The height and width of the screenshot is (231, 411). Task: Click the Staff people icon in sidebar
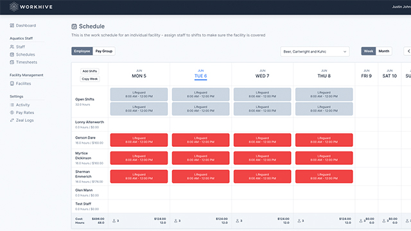click(x=12, y=47)
